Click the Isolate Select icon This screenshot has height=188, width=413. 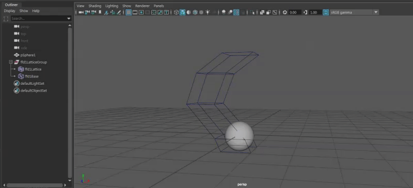click(x=252, y=12)
